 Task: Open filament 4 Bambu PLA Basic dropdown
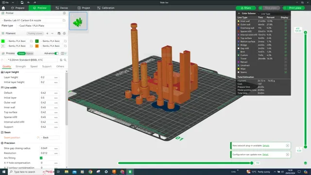click(x=52, y=46)
